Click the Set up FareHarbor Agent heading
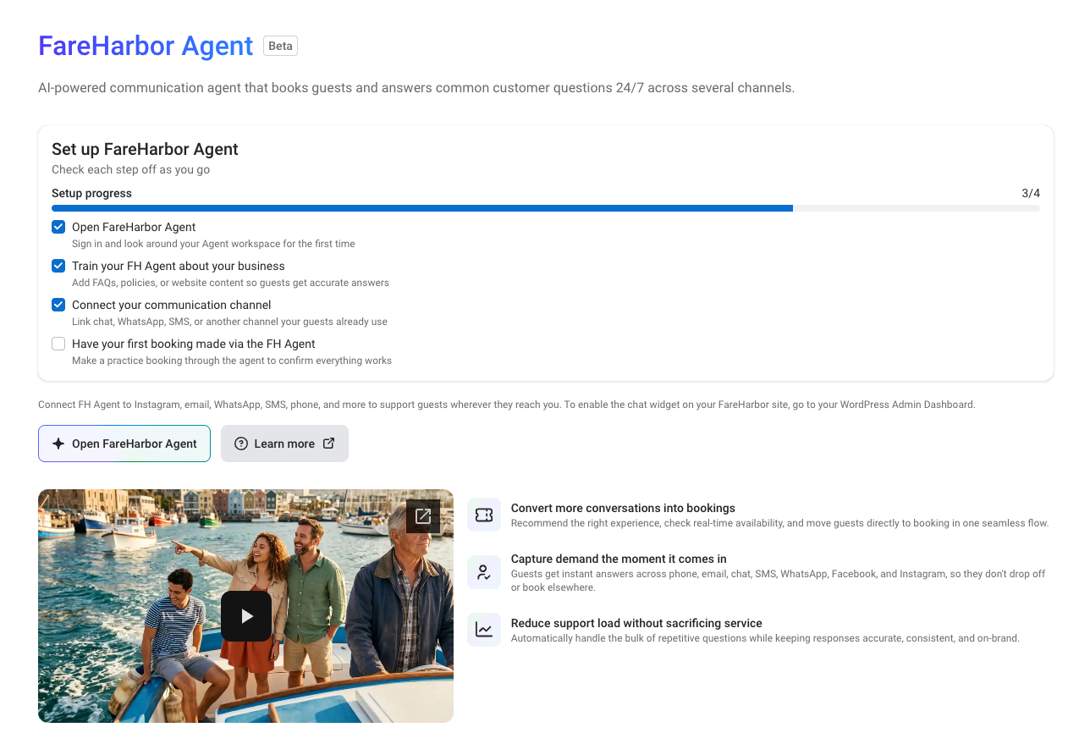The width and height of the screenshot is (1090, 744). [145, 149]
